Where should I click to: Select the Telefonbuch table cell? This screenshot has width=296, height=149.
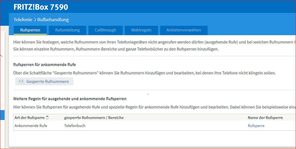click(75, 126)
